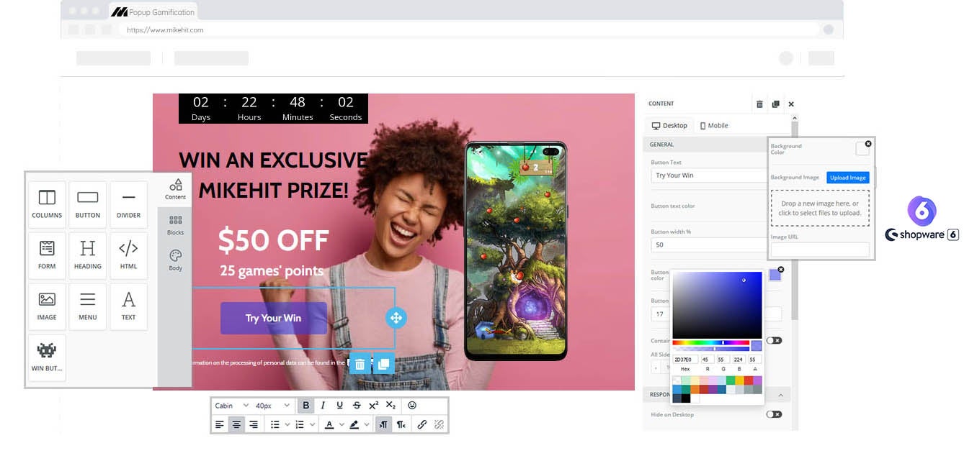The image size is (977, 461).
Task: Click the image drop zone to upload files
Action: point(820,208)
